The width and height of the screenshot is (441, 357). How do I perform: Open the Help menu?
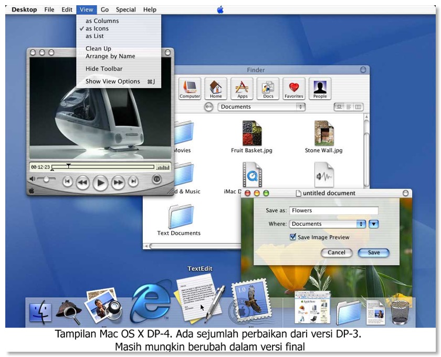[x=150, y=9]
